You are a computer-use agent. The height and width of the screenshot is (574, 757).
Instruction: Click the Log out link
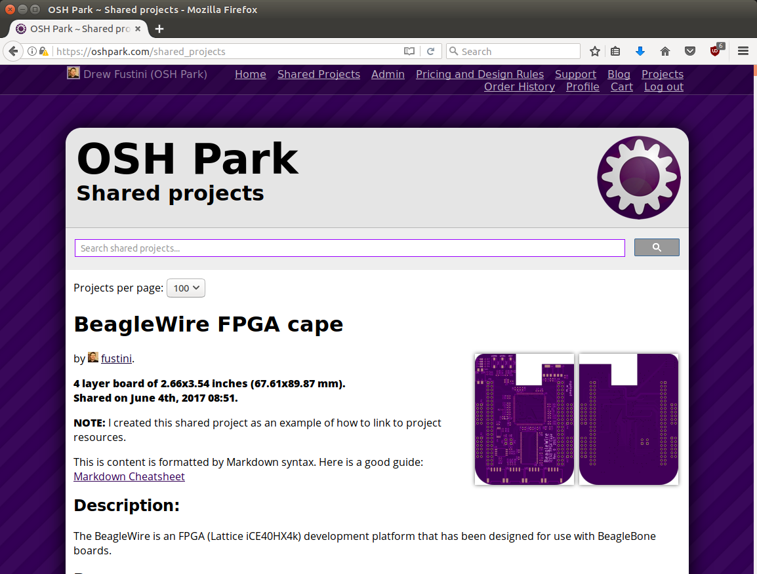coord(664,87)
